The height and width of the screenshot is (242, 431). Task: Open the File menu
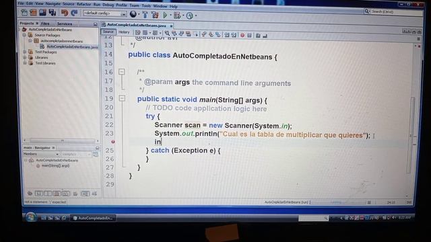tap(21, 3)
